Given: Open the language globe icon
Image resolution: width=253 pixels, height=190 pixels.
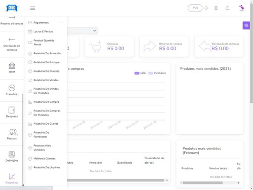Looking at the screenshot, I should (x=216, y=8).
